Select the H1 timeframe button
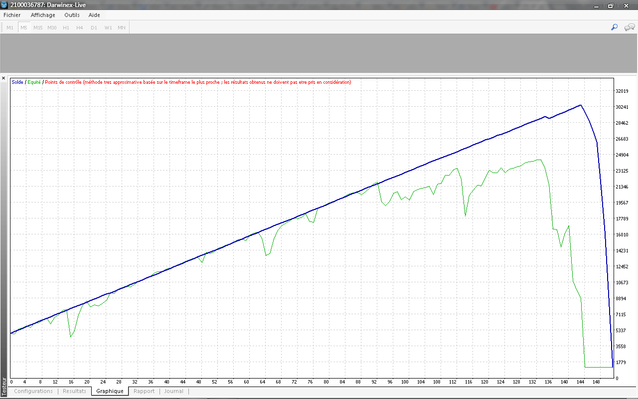 66,27
